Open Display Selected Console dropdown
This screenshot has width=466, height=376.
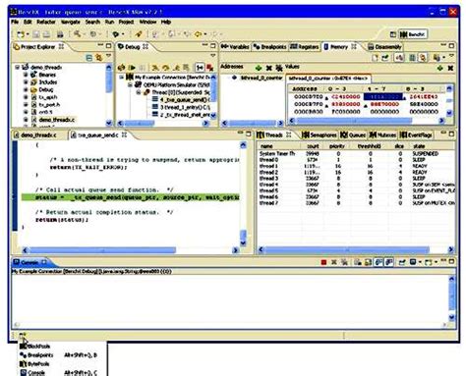click(x=420, y=262)
